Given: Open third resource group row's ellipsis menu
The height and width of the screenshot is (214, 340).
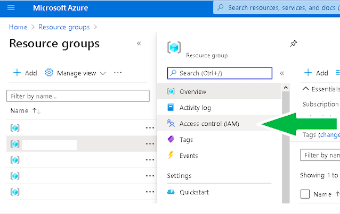Looking at the screenshot, I should point(150,160).
